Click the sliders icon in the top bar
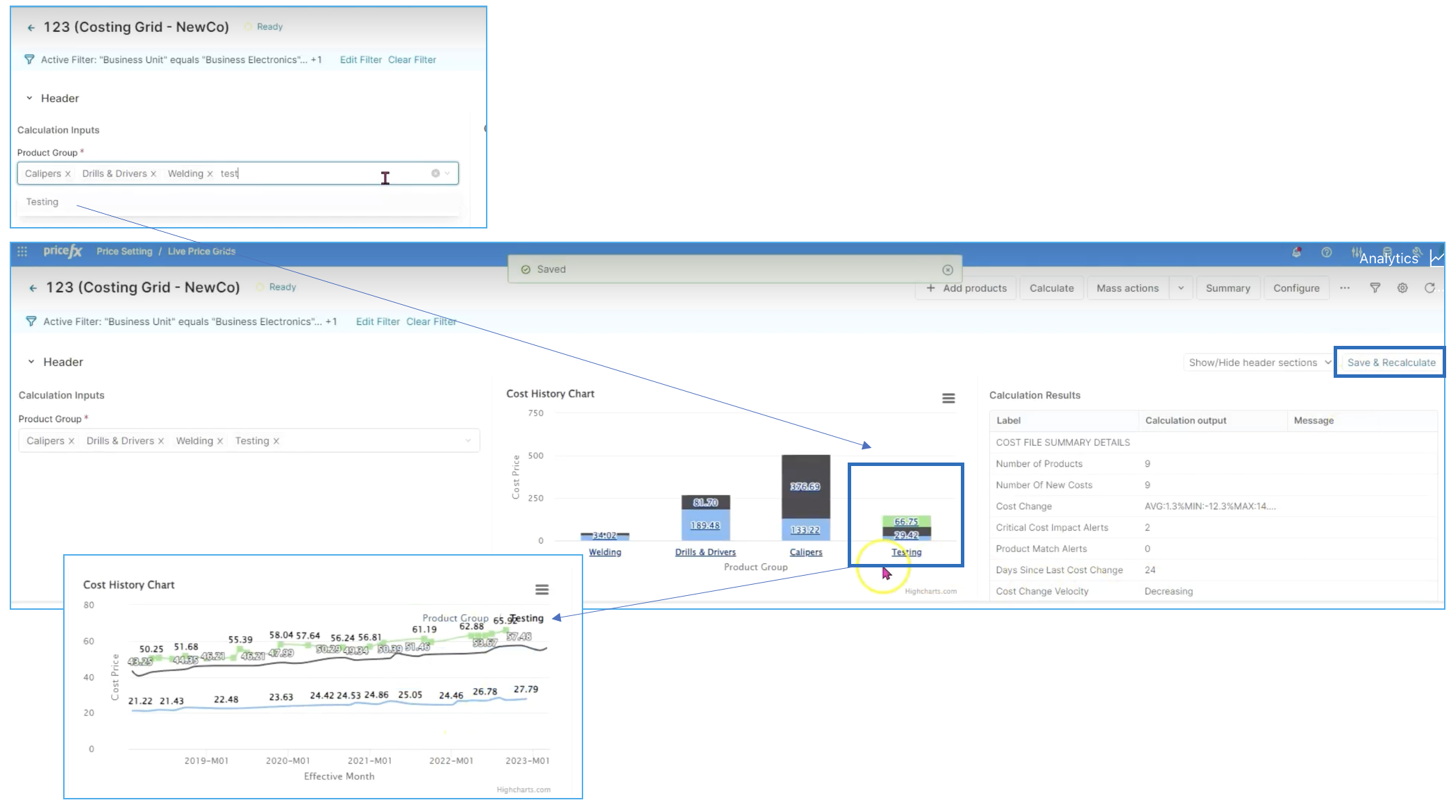The image size is (1451, 807). (x=1356, y=252)
